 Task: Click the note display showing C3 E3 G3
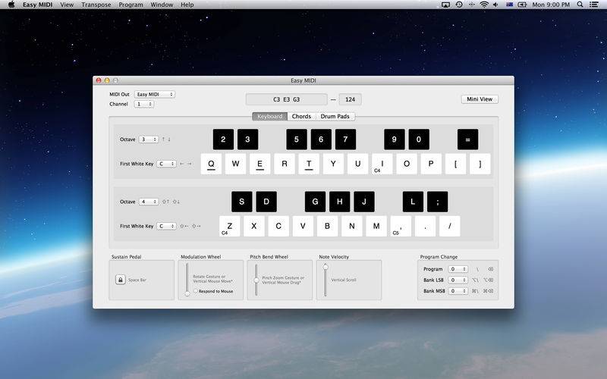pos(287,99)
